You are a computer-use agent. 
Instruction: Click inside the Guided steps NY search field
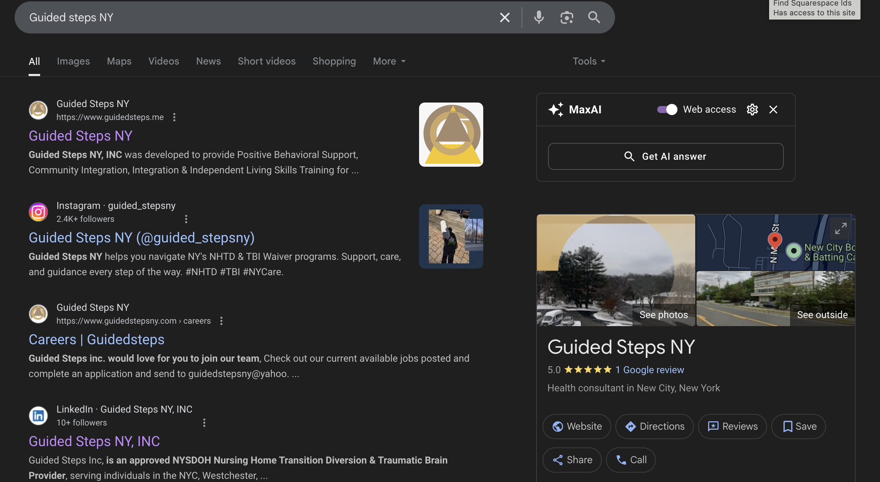tap(244, 17)
